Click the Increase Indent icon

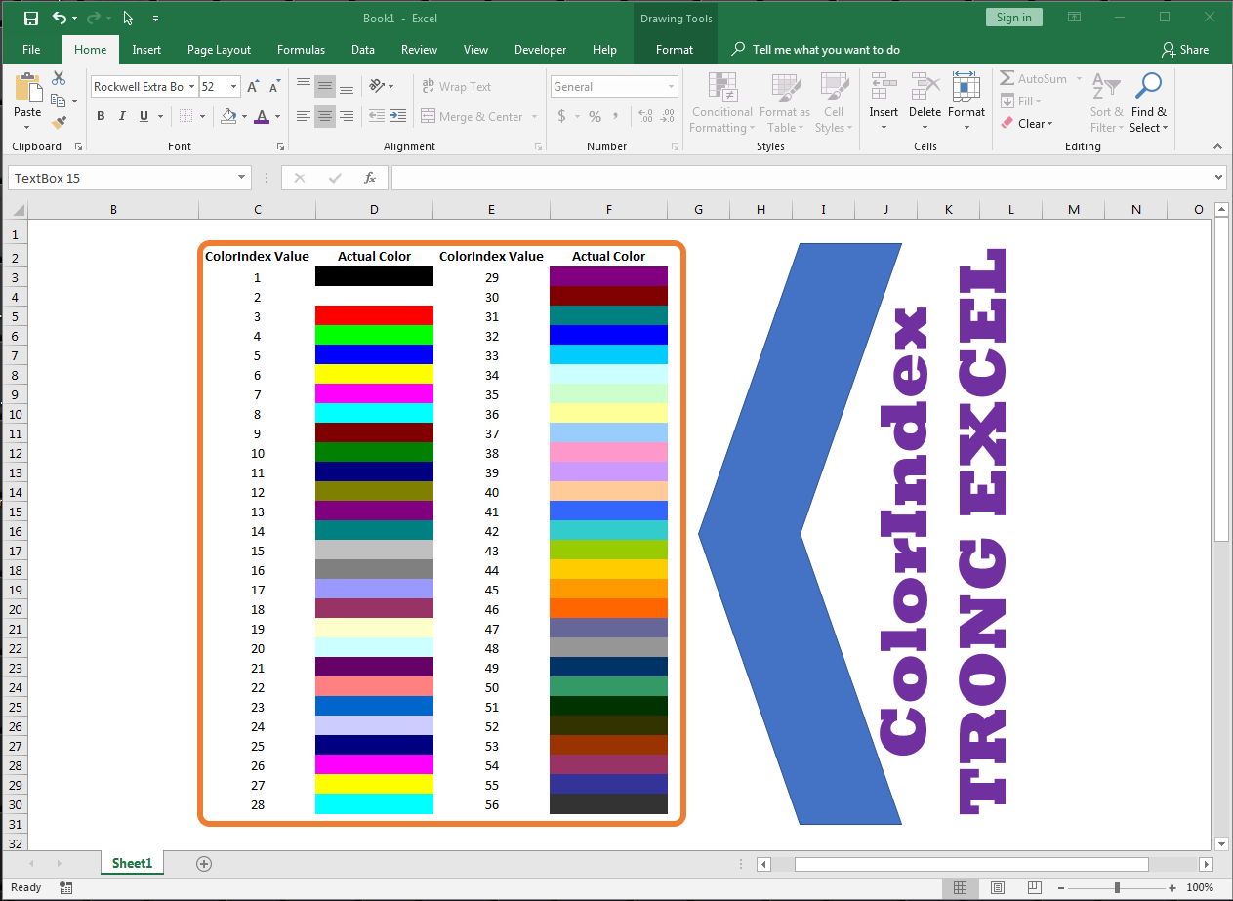click(397, 116)
